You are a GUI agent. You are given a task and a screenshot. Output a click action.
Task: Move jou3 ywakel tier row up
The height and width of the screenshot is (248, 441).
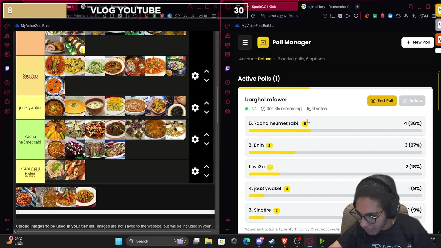click(x=206, y=103)
